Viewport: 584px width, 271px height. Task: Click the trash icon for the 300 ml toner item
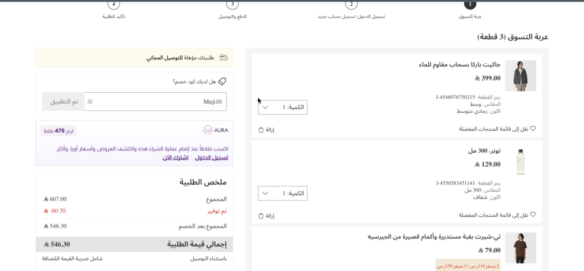tap(261, 216)
